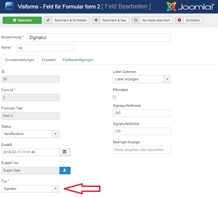Click the Bedingte Anzeige input field
Screen dimensions: 218x198
point(142,150)
